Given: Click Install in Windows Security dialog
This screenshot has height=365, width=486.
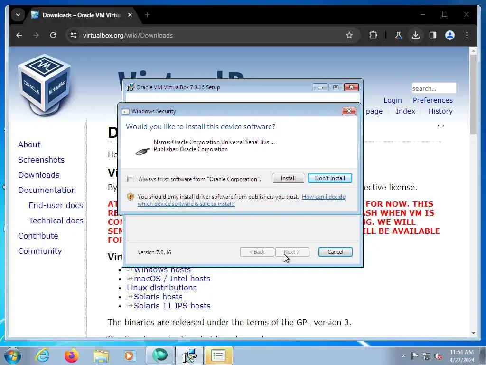Looking at the screenshot, I should [x=288, y=178].
